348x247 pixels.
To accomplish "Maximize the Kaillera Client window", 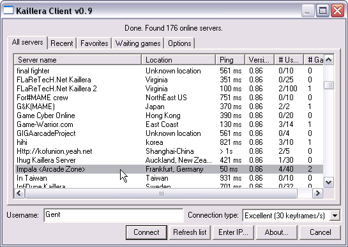I will point(322,11).
